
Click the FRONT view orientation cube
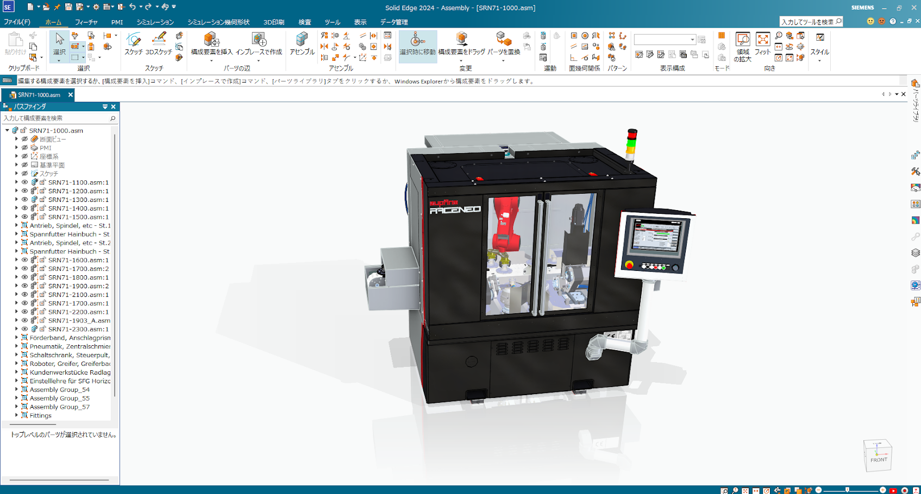pyautogui.click(x=878, y=455)
